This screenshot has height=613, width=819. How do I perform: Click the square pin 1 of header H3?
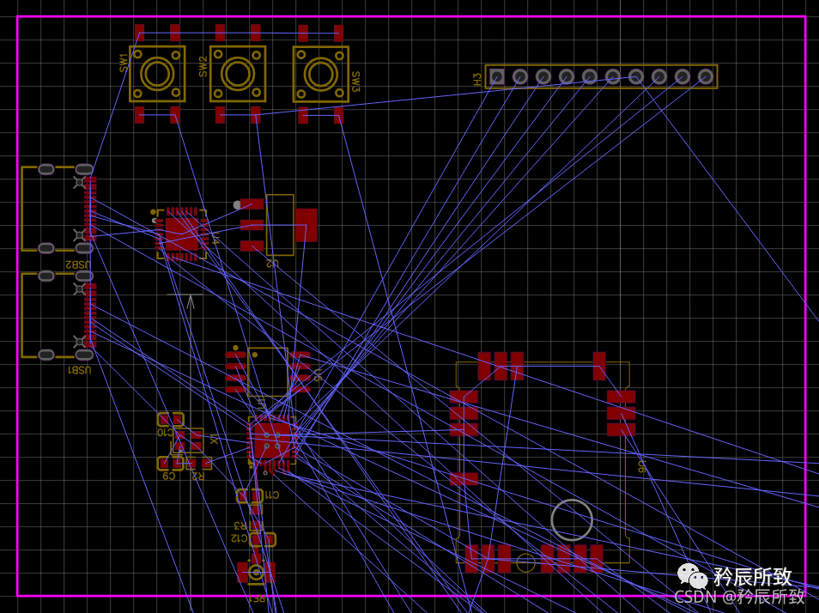[497, 76]
